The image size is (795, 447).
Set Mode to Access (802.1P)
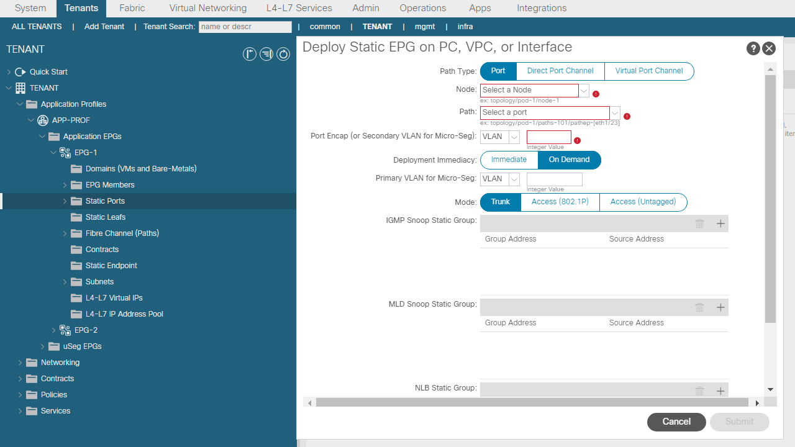coord(560,202)
